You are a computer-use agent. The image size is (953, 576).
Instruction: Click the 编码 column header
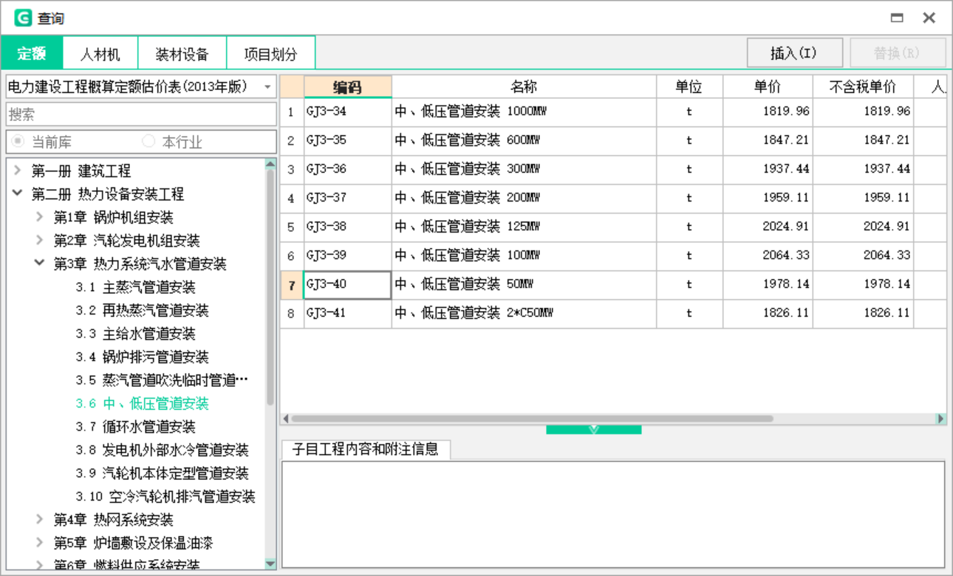pos(348,87)
